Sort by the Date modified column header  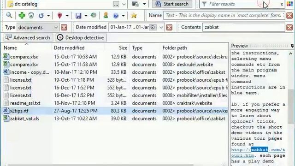69,48
